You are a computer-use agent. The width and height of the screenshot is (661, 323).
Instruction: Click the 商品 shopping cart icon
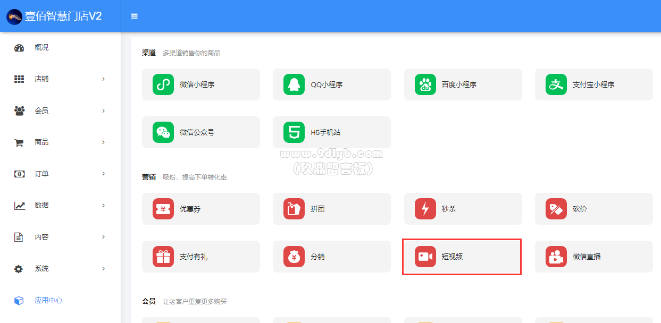(x=19, y=142)
